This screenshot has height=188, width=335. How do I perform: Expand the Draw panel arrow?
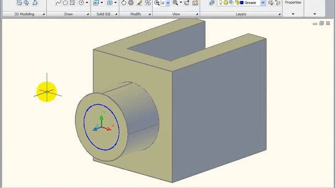click(x=87, y=14)
